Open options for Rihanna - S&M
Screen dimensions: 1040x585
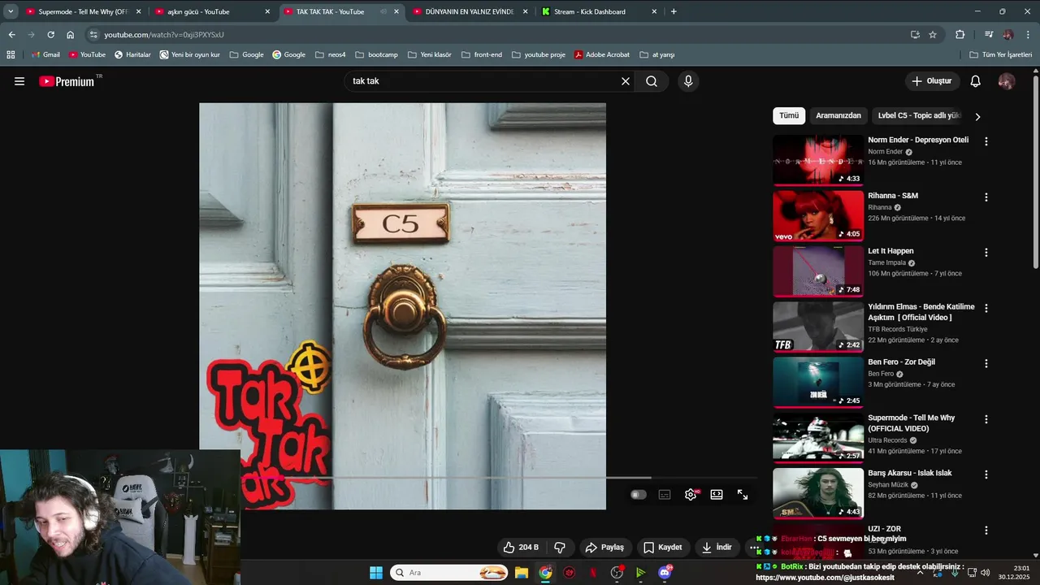click(986, 197)
